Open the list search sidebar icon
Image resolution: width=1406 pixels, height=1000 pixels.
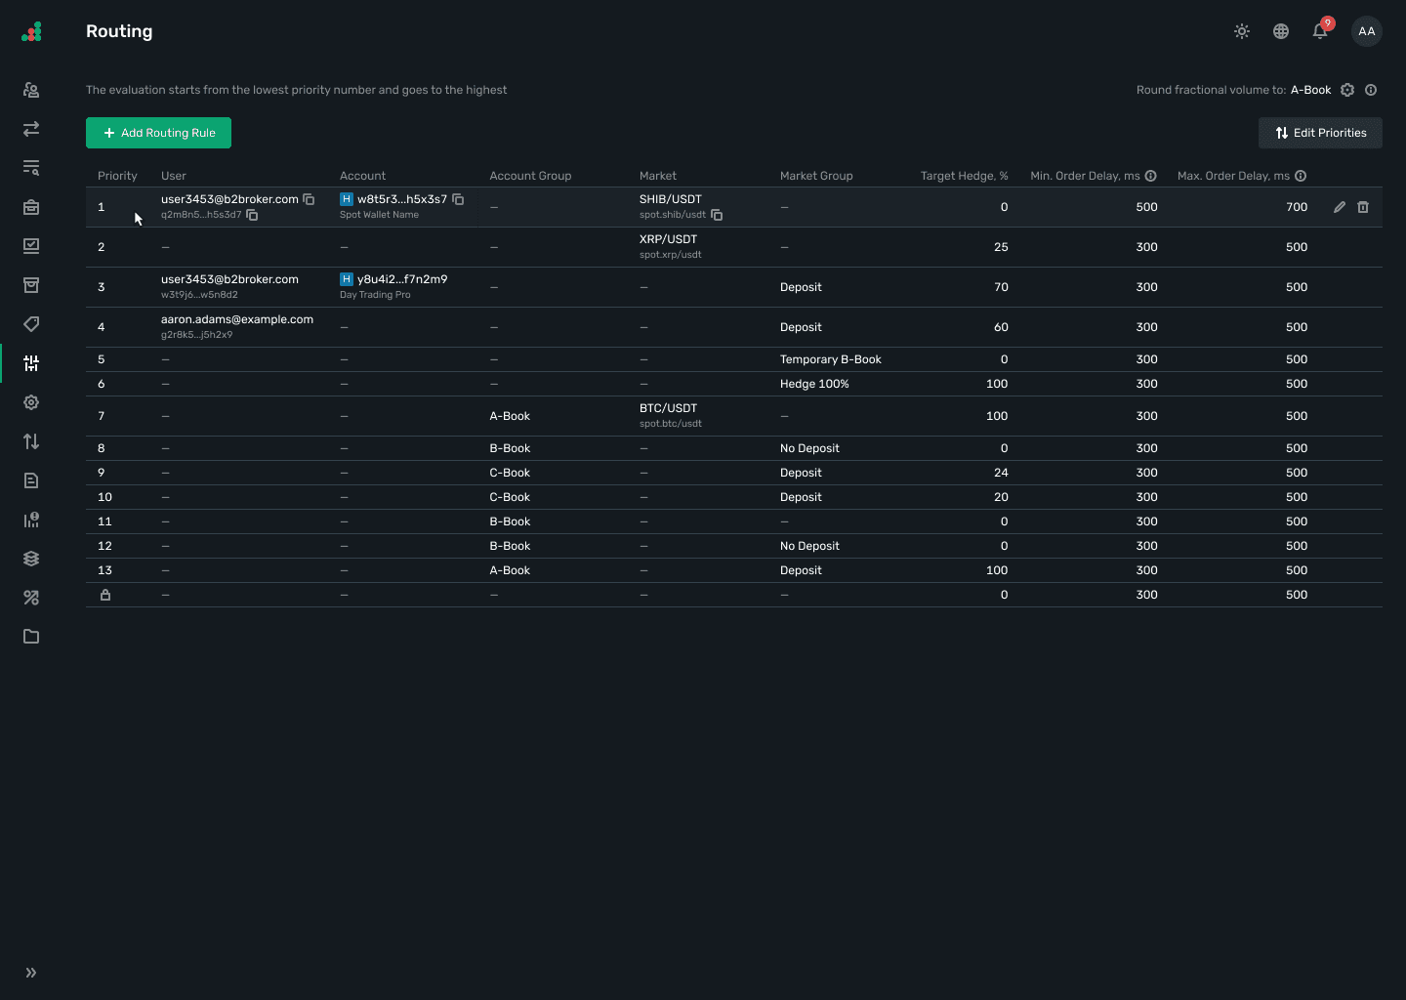point(31,168)
